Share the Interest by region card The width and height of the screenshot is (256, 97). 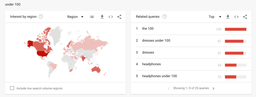[x=119, y=17]
